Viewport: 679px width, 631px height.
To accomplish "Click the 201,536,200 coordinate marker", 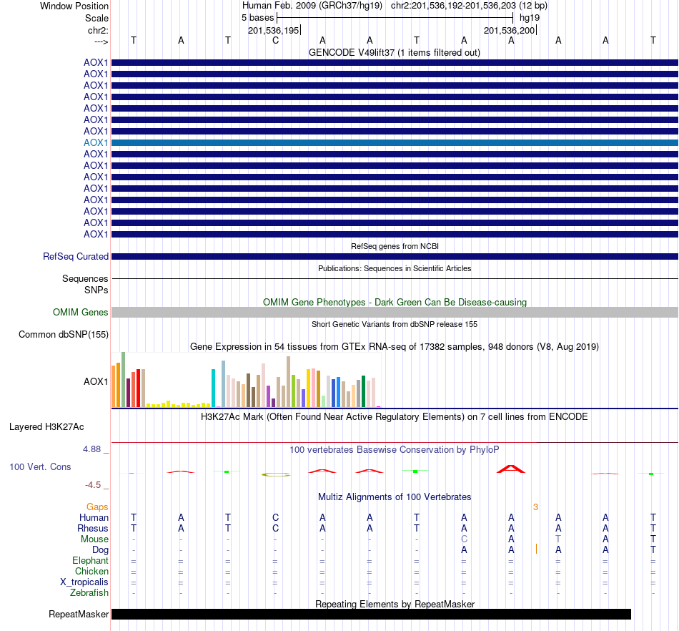I will click(509, 30).
